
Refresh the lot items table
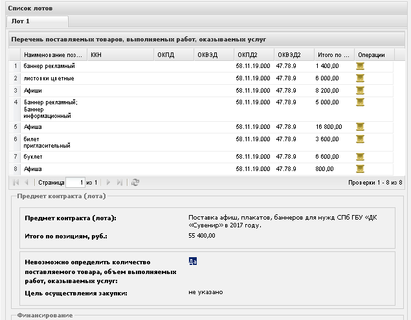point(135,182)
